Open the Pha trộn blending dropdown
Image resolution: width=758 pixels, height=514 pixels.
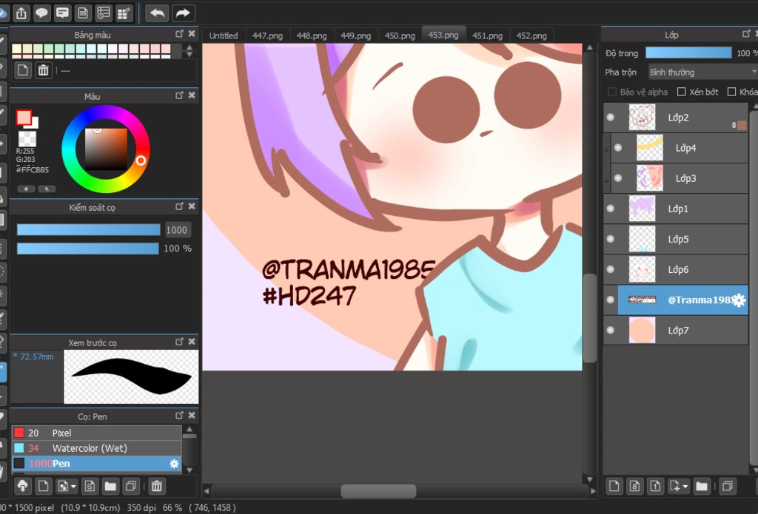702,72
